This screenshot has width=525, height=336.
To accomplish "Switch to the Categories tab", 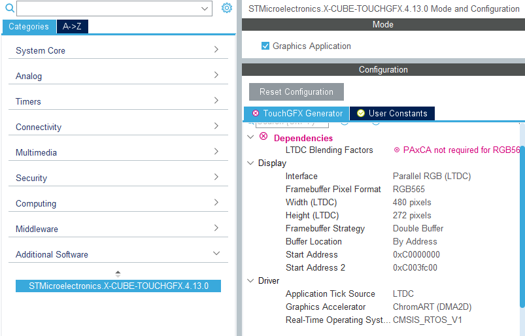I will (x=29, y=26).
